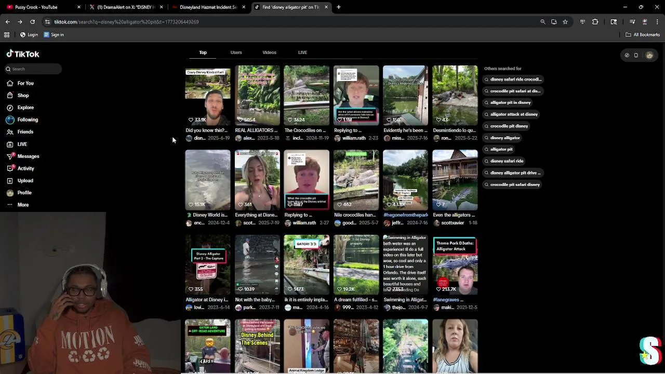Open 'REAL ALLIGATORS' video thumbnail
665x374 pixels.
pyautogui.click(x=257, y=95)
